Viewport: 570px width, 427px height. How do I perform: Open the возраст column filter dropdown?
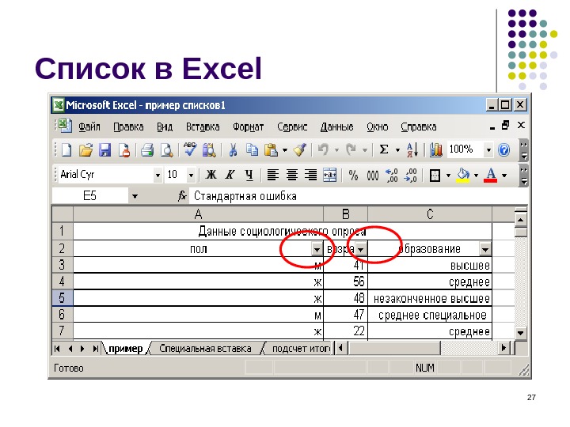361,249
